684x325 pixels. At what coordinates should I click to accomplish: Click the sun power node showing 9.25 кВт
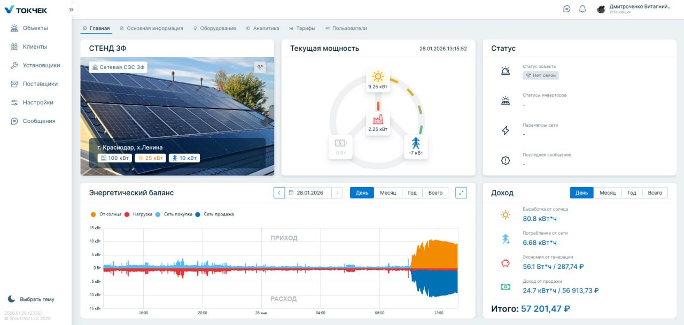[378, 80]
